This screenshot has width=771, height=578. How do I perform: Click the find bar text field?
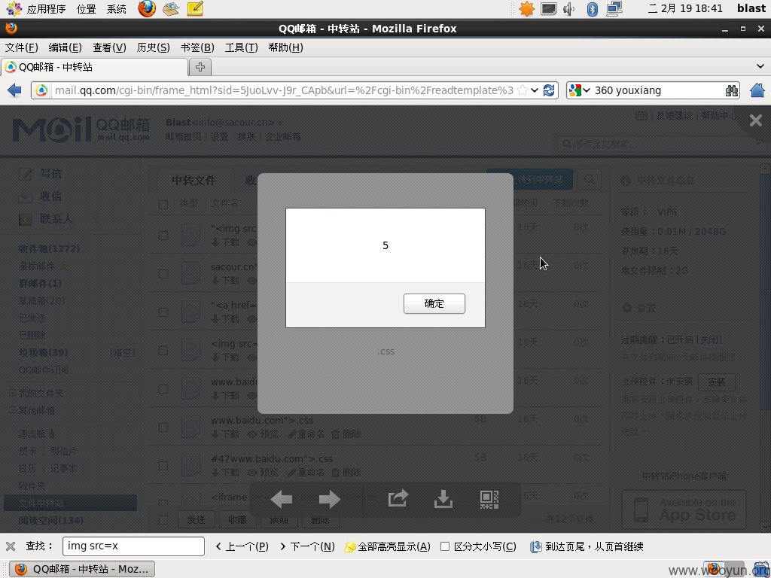tap(133, 546)
